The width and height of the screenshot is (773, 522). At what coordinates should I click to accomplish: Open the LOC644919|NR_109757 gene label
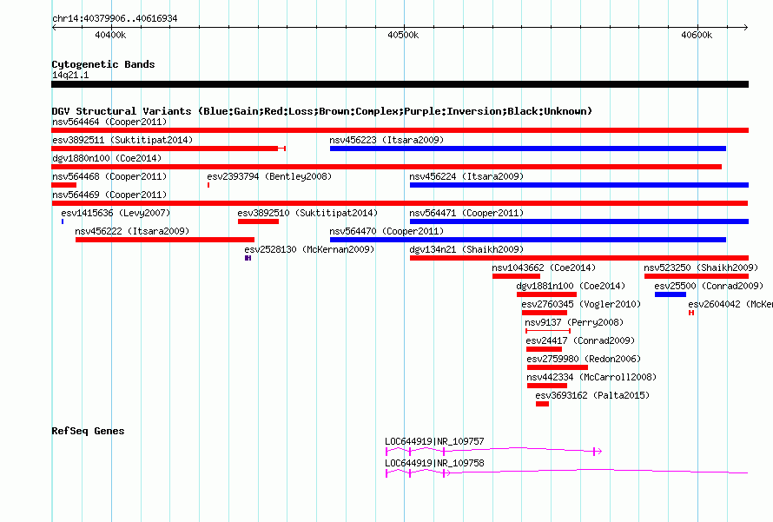434,441
